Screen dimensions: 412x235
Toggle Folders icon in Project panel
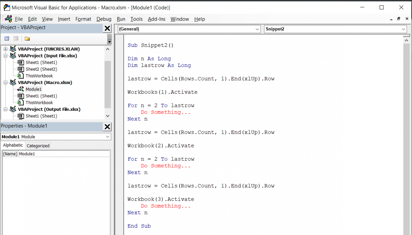click(27, 38)
